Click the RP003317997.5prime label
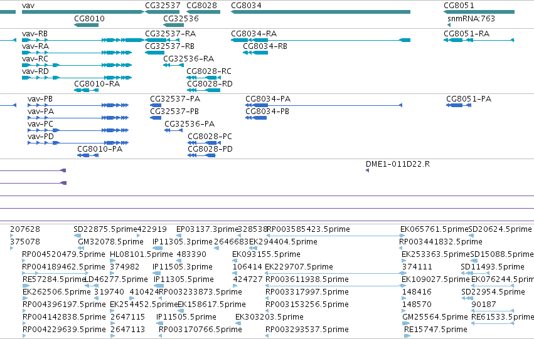534x339 pixels. point(307,292)
